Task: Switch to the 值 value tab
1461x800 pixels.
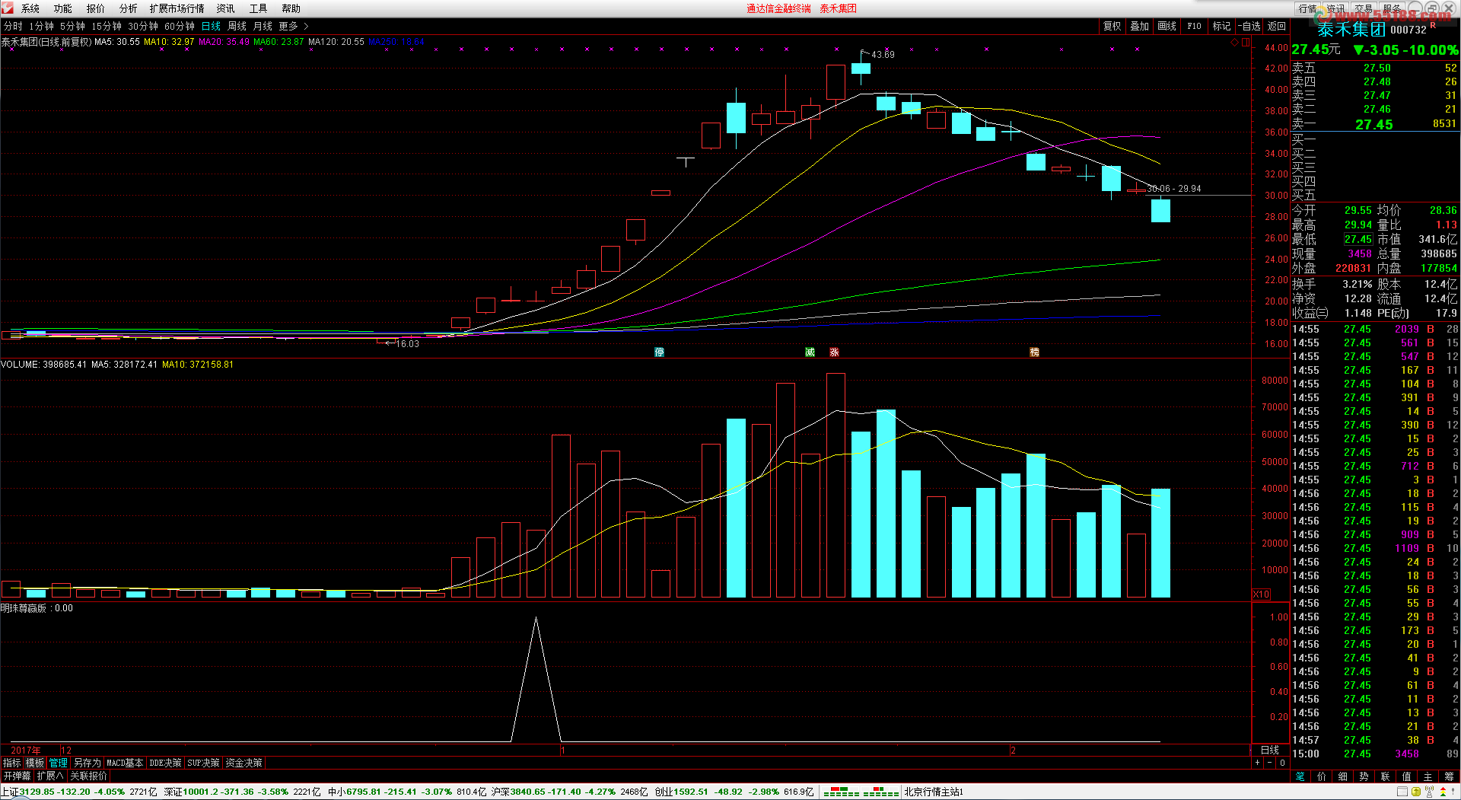Action: click(1407, 776)
